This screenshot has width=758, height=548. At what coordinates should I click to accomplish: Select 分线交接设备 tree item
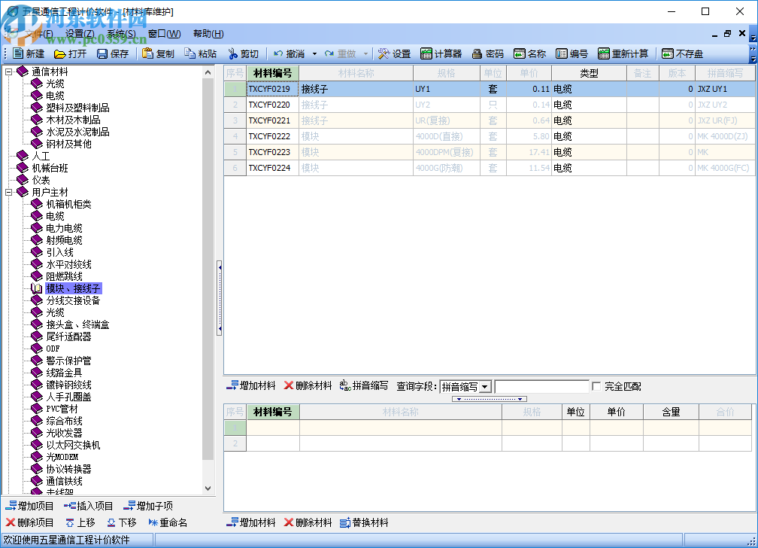73,300
